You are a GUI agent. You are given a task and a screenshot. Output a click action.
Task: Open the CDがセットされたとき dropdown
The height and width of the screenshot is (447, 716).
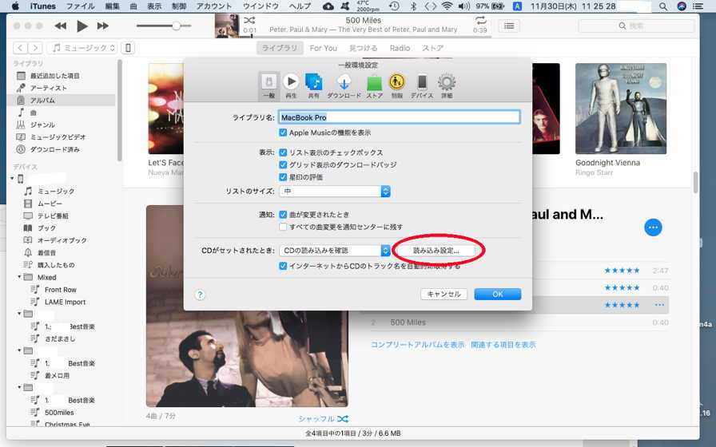[x=335, y=251]
